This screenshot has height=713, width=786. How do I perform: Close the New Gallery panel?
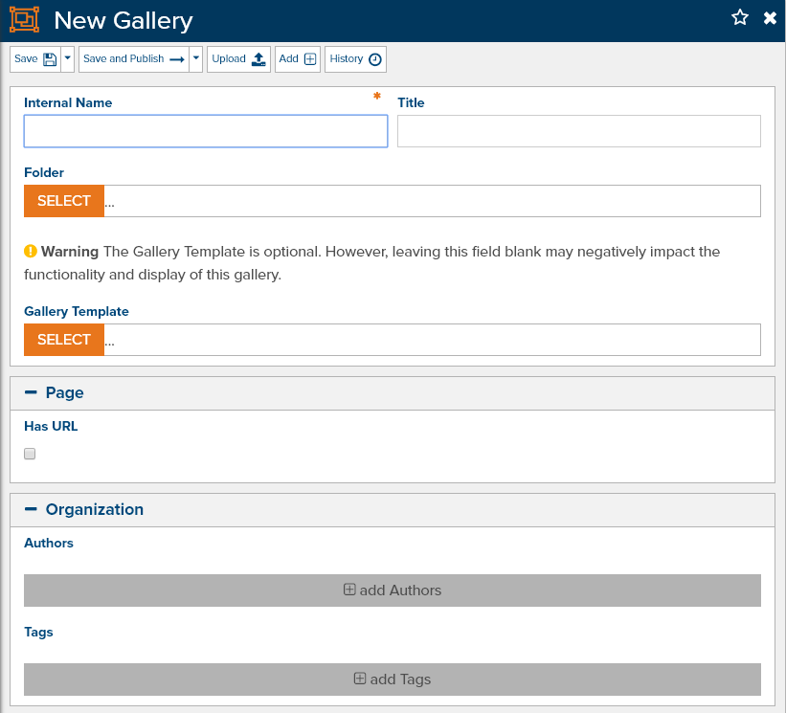coord(770,18)
